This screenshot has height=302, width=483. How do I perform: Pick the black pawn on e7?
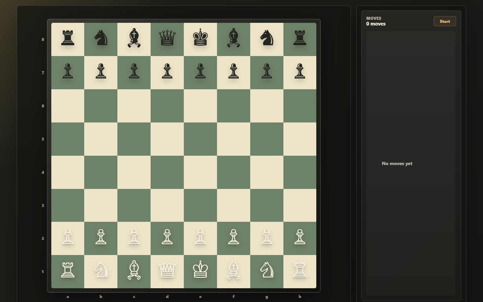pos(200,72)
